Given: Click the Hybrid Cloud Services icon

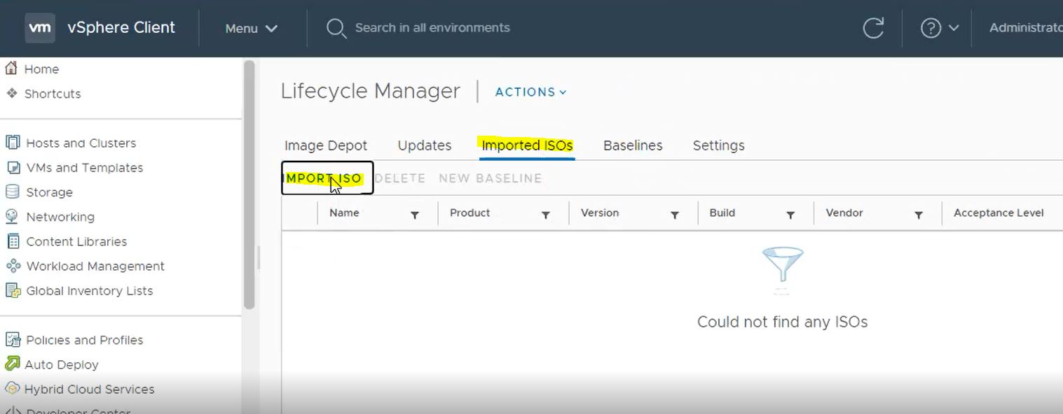Looking at the screenshot, I should [x=12, y=389].
